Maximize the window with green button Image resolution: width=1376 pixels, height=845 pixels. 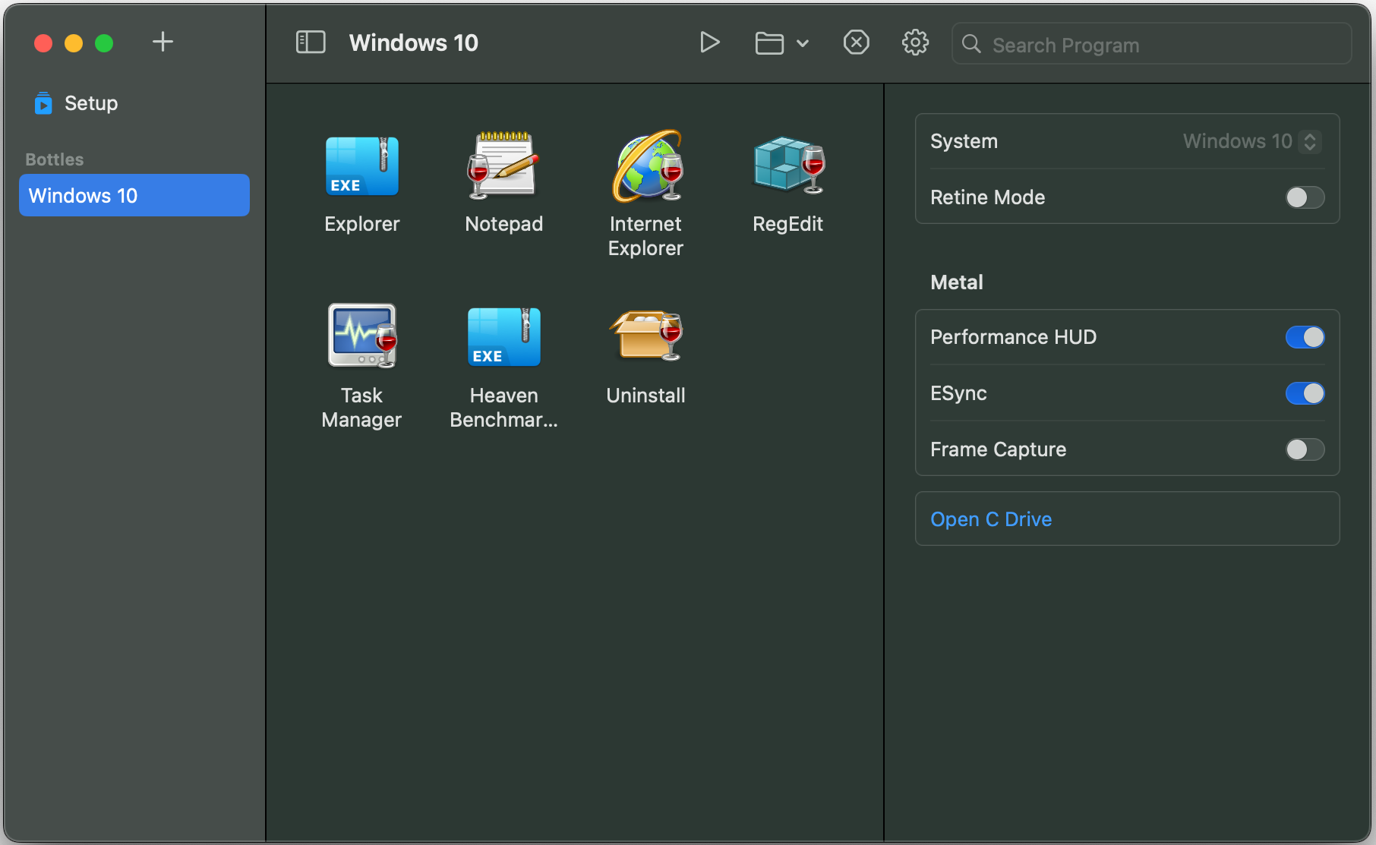coord(104,43)
